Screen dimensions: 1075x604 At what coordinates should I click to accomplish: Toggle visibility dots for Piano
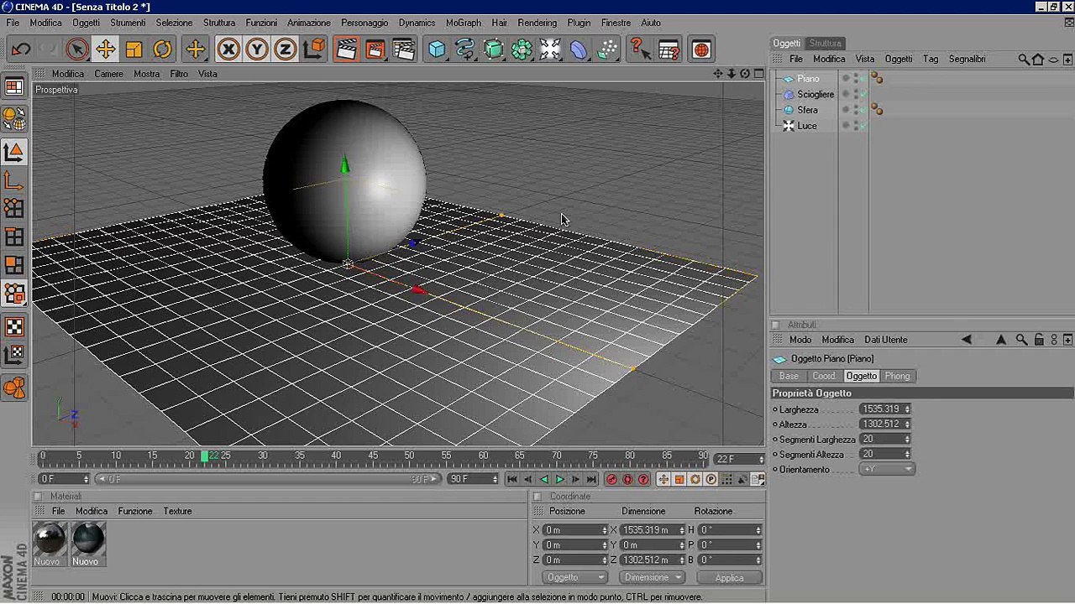pos(856,79)
